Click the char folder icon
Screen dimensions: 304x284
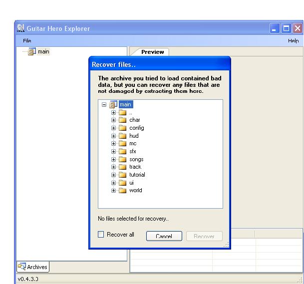(x=122, y=120)
